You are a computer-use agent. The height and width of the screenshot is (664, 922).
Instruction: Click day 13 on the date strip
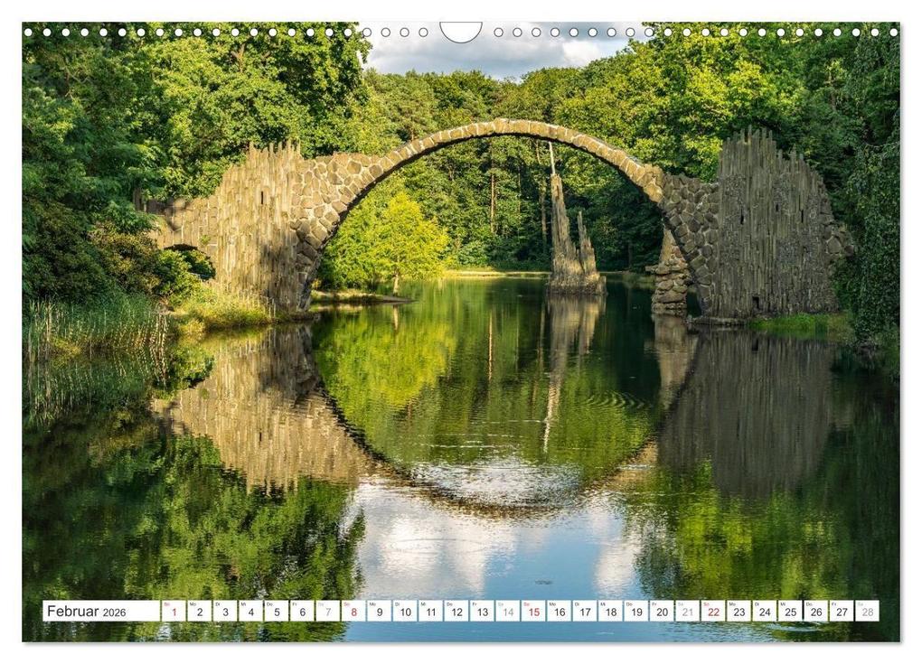pyautogui.click(x=482, y=611)
